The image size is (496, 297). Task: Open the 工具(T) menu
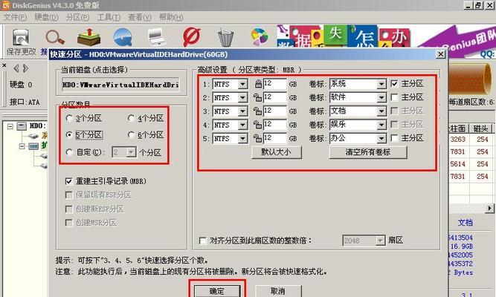[109, 17]
